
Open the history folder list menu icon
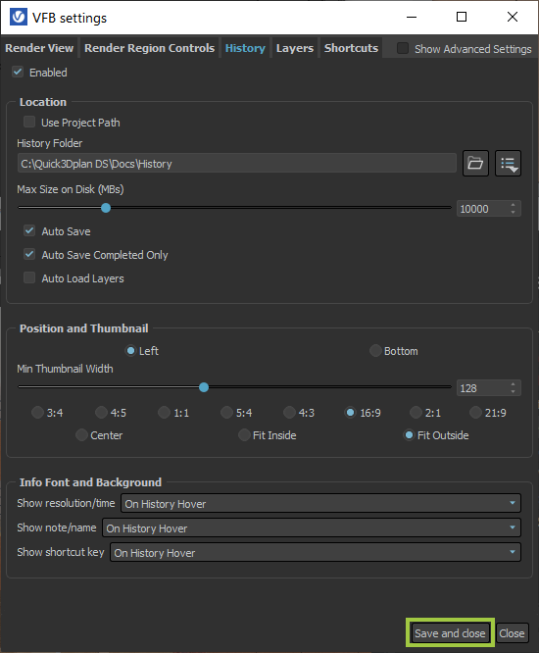click(x=508, y=163)
